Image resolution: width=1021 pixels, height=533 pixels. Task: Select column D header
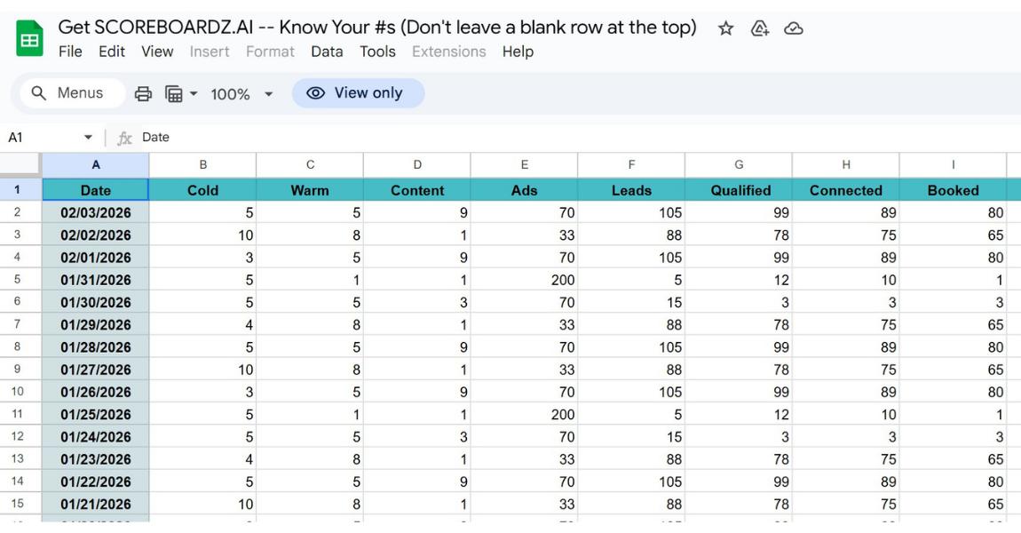[417, 165]
